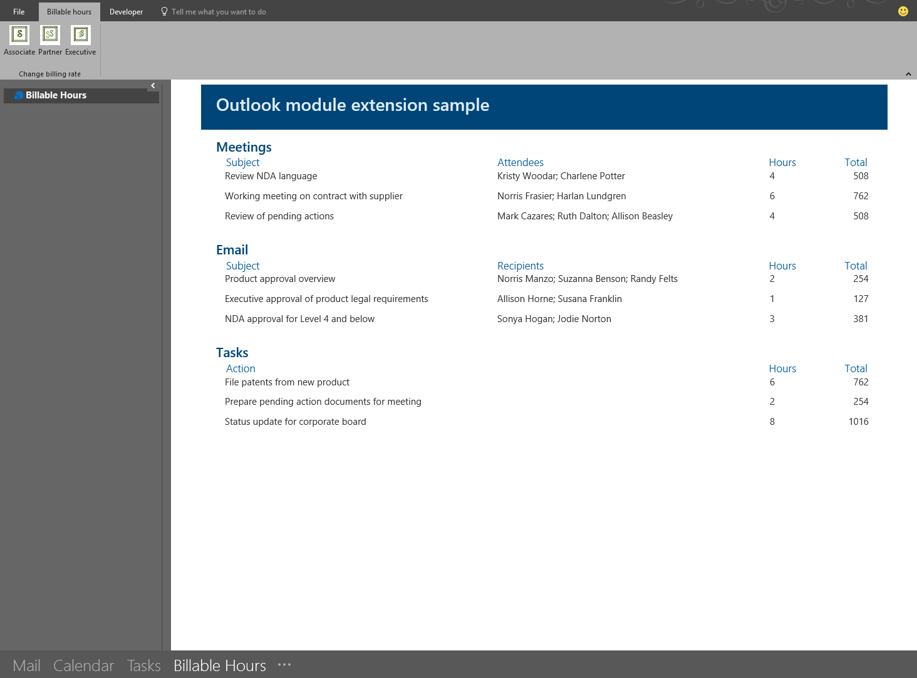Collapse the folder pane with the arrow

[x=153, y=85]
